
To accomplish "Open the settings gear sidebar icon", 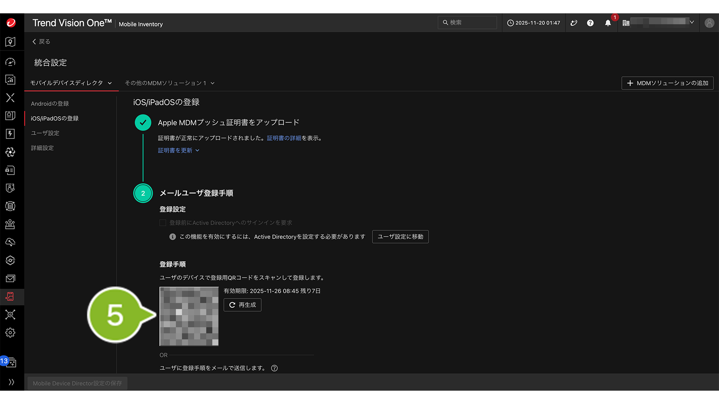I will point(10,332).
